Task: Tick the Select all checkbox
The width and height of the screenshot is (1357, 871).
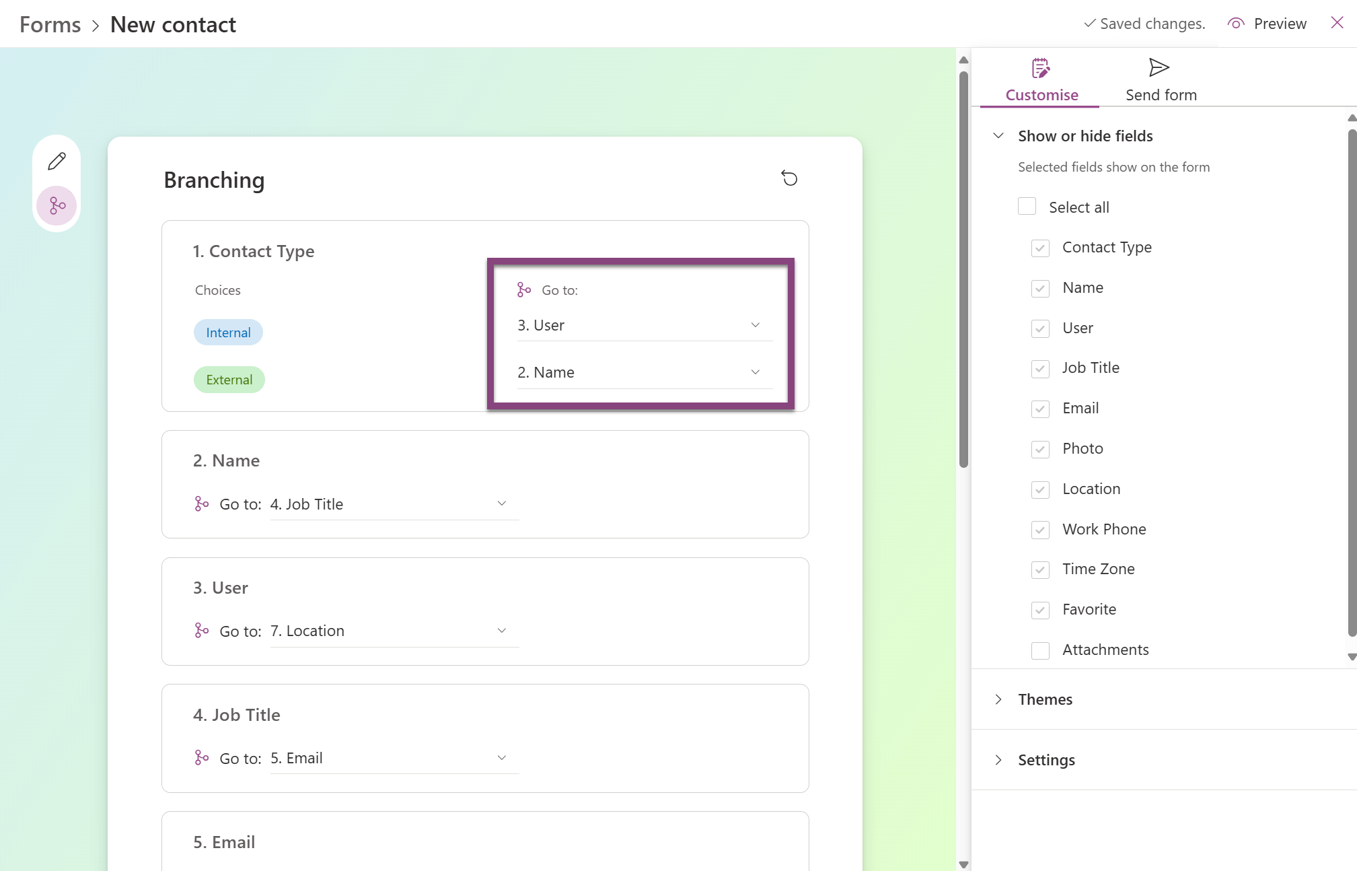Action: click(1027, 207)
